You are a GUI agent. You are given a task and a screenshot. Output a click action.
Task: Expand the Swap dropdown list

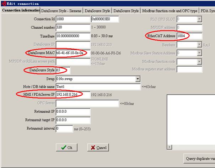[x=138, y=79]
